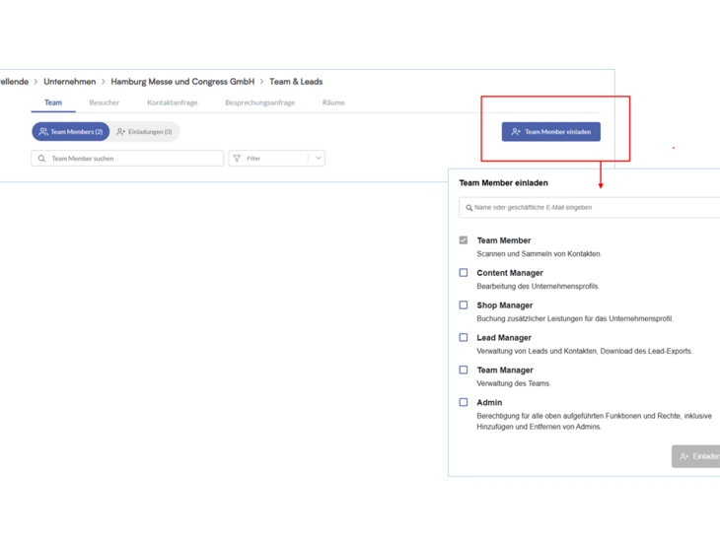The height and width of the screenshot is (540, 720).
Task: Go to the Besprechungsanfrage tab
Action: (260, 102)
